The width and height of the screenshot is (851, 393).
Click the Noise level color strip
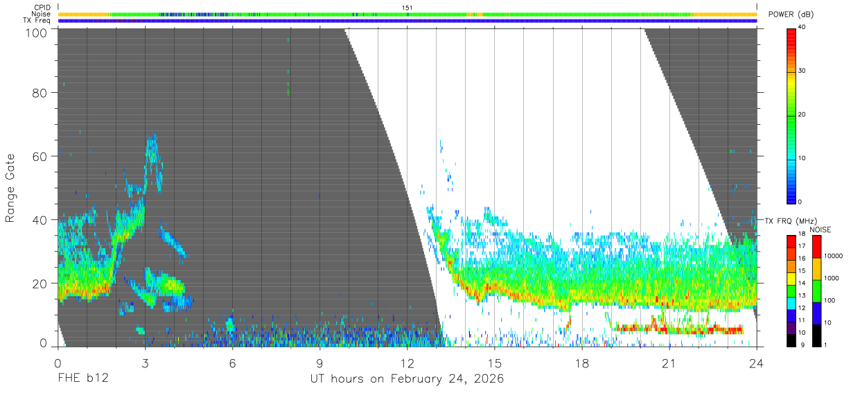[407, 14]
